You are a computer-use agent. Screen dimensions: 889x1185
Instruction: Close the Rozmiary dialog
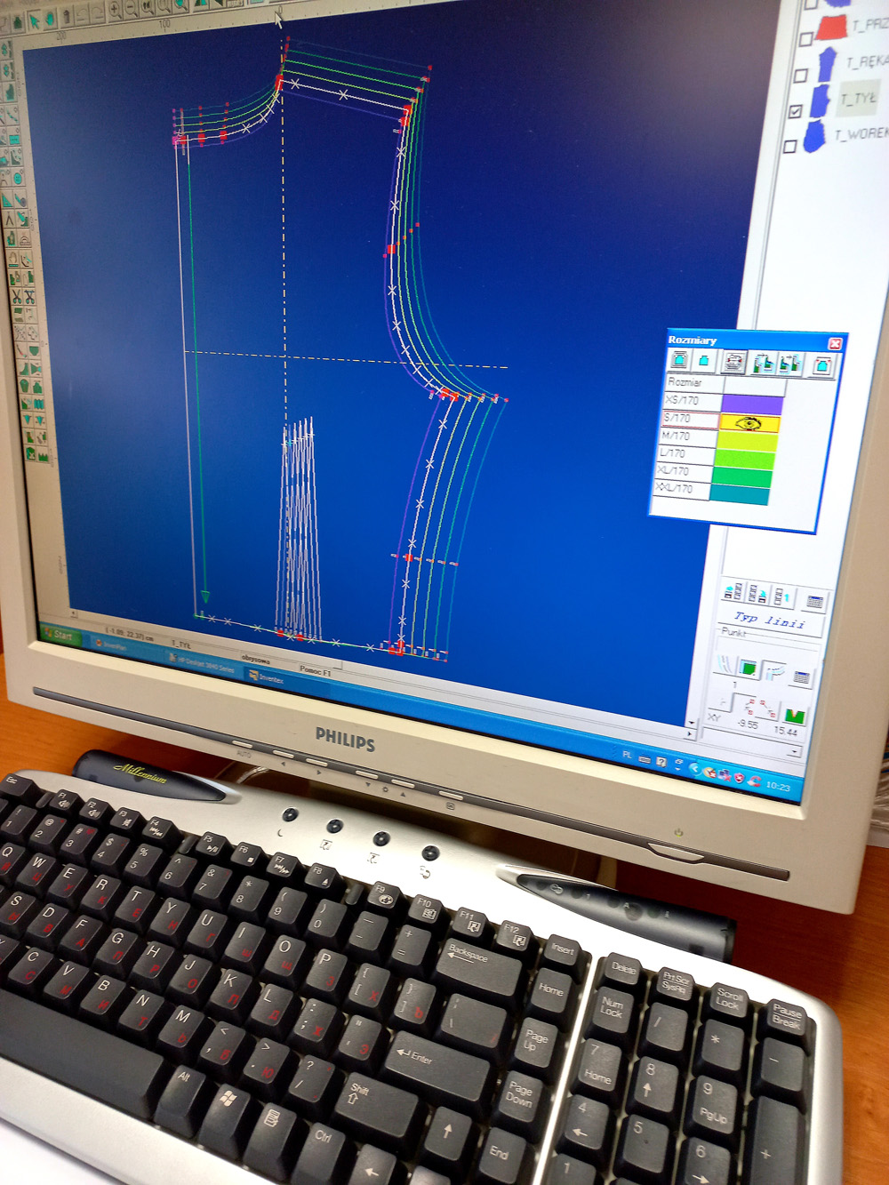tap(834, 344)
